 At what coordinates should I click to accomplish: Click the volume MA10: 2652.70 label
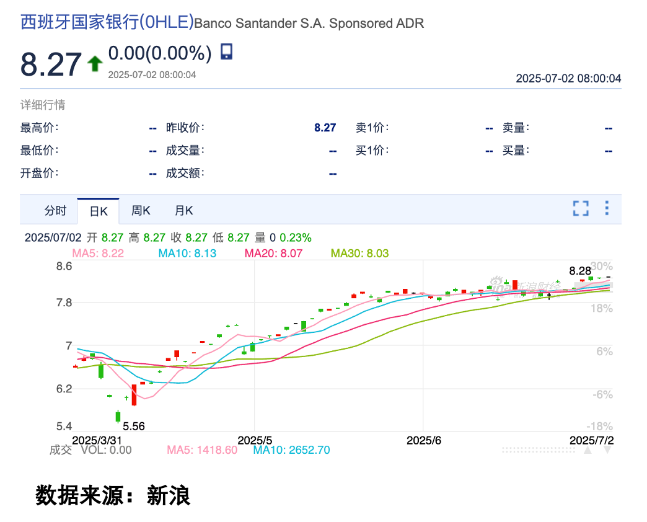(291, 450)
